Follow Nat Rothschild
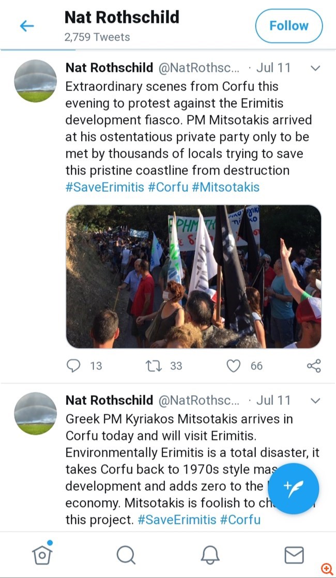The width and height of the screenshot is (336, 578). pos(288,26)
